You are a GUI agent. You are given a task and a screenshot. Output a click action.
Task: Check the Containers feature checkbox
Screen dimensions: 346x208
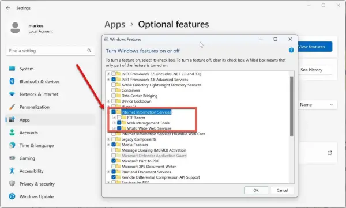click(114, 90)
